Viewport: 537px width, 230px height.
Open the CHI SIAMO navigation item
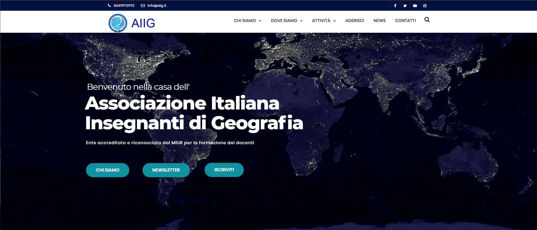click(245, 21)
